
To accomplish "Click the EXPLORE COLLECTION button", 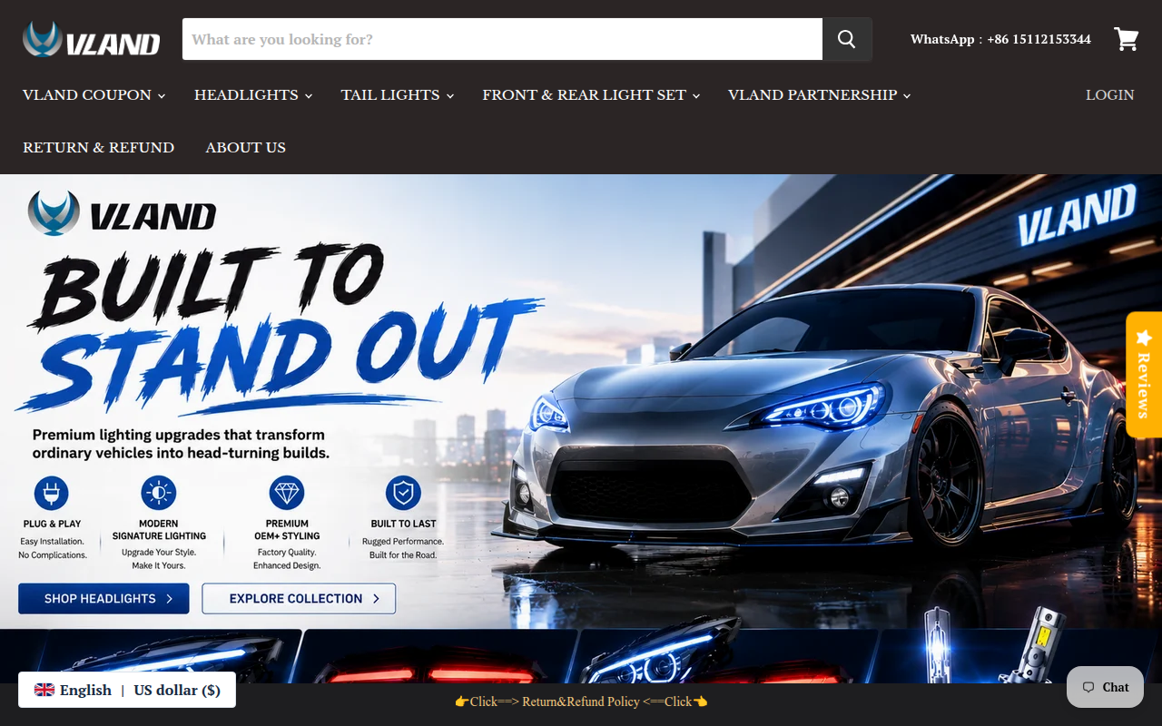I will pos(299,599).
